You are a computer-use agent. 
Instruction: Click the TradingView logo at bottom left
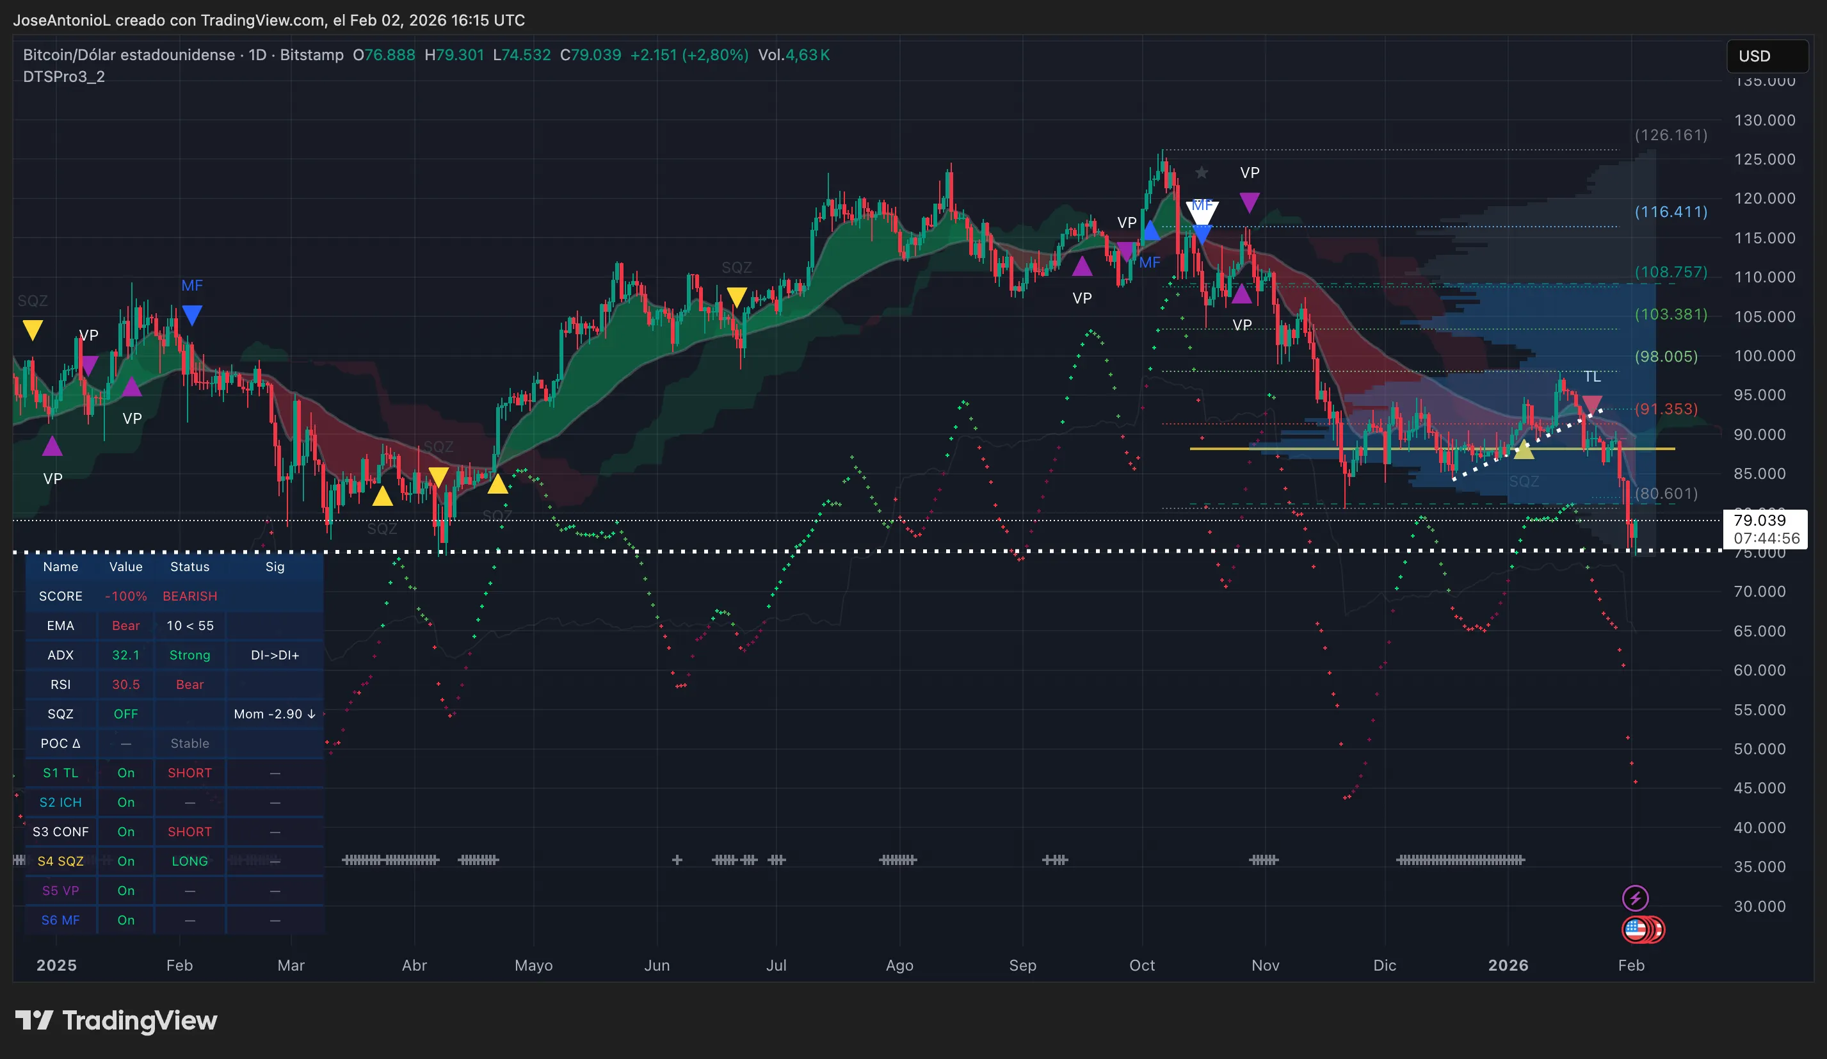[x=116, y=1021]
